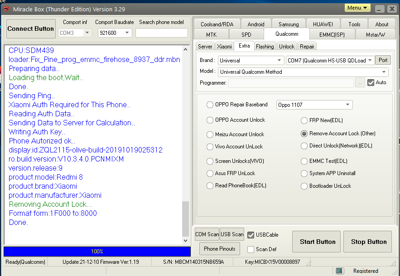Viewport: 400px width, 276px height.
Task: Focus the Search phone model field
Action: 162,33
